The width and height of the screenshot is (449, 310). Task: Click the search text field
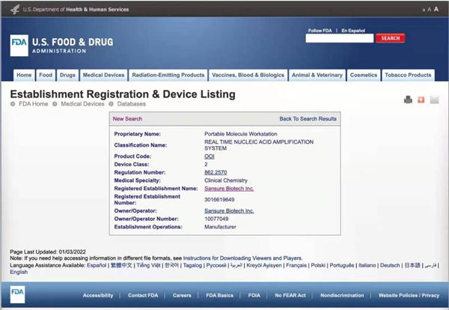(x=339, y=38)
